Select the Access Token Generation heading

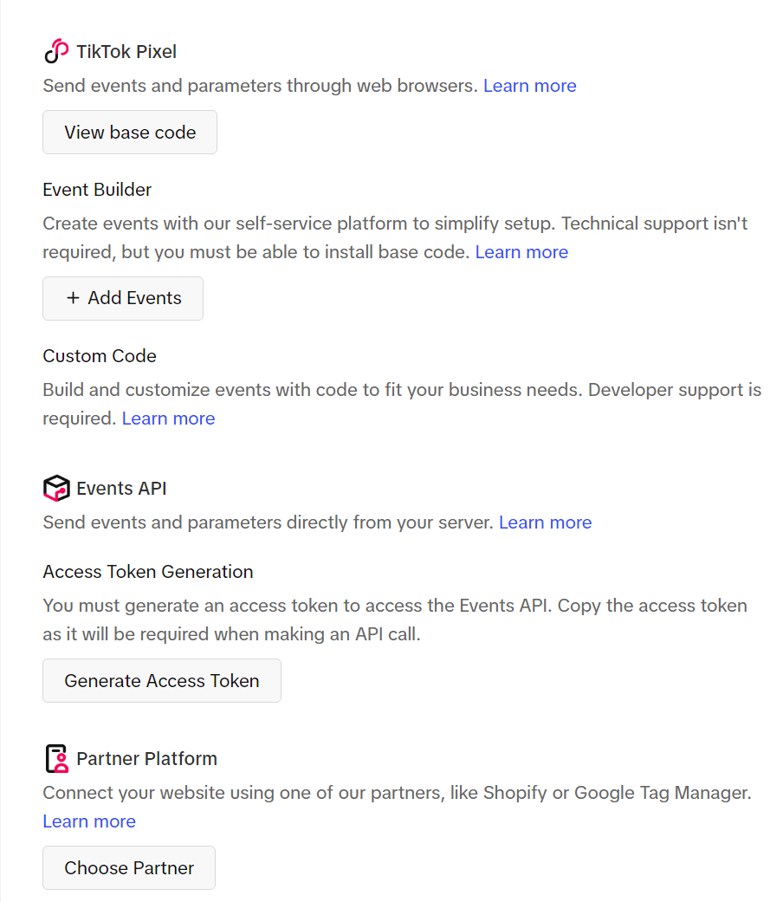coord(148,572)
